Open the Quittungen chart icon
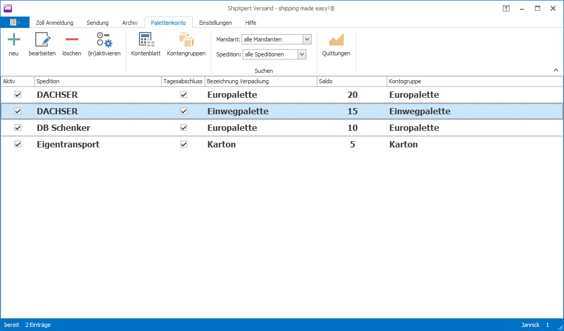Screen dimensions: 564x331 336,40
